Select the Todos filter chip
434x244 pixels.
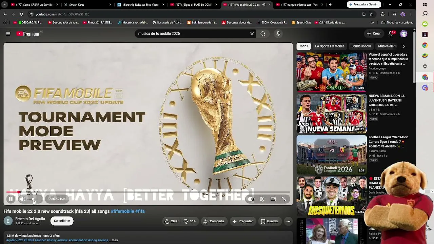coord(303,46)
